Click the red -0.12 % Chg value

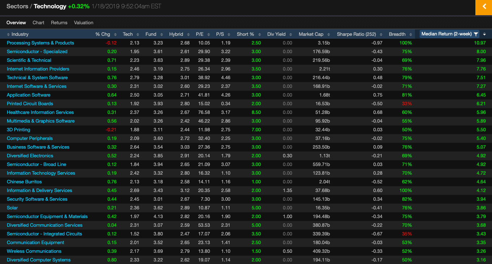click(x=111, y=43)
